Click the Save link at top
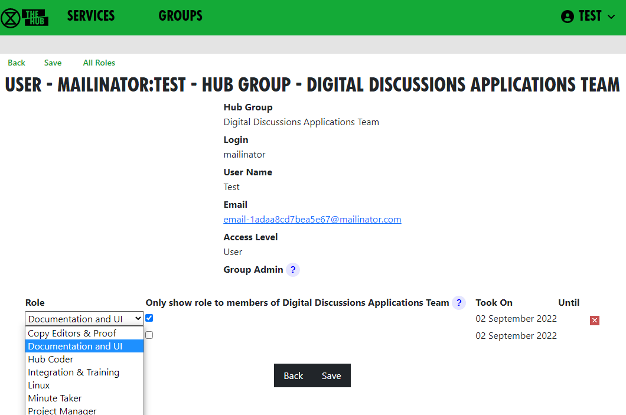This screenshot has height=415, width=626. click(53, 63)
